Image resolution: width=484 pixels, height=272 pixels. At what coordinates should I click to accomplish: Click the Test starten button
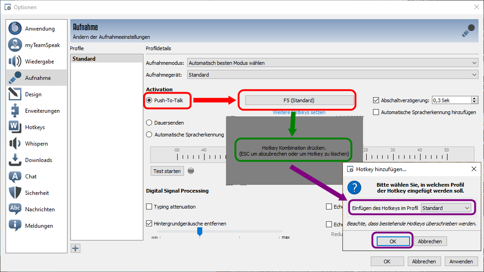coord(167,171)
